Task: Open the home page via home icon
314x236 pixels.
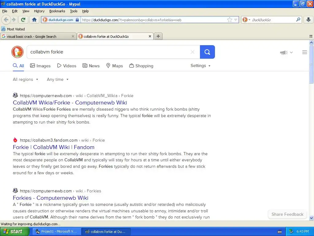Action: 34,20
